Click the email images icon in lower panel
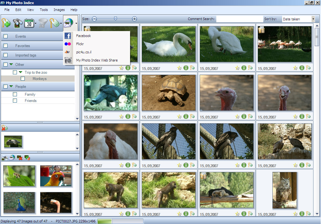Image resolution: width=321 pixels, height=224 pixels. click(12, 157)
